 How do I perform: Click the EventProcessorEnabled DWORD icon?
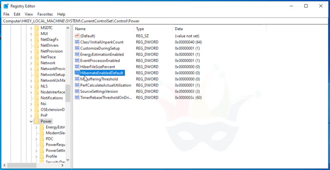point(77,60)
